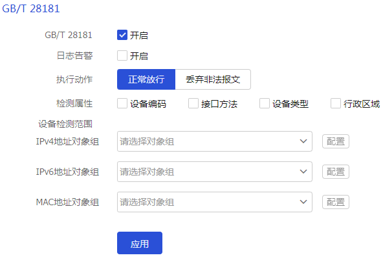383x262 pixels.
Task: Check the 行政区域 detection attribute
Action: tap(336, 103)
